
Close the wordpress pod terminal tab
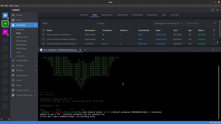pyautogui.click(x=80, y=50)
